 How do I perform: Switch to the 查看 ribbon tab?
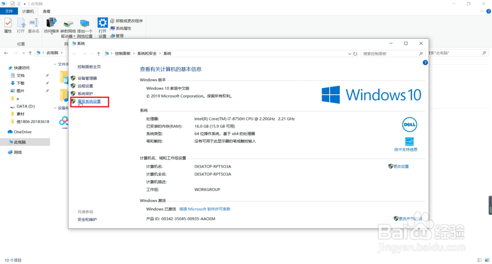pyautogui.click(x=46, y=11)
